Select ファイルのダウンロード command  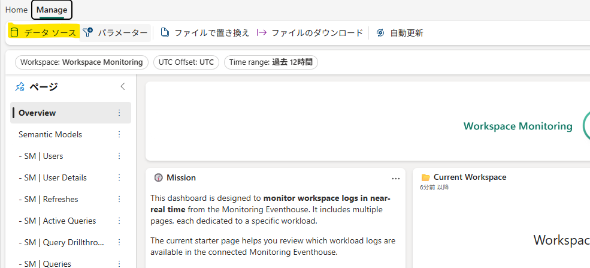pyautogui.click(x=310, y=33)
